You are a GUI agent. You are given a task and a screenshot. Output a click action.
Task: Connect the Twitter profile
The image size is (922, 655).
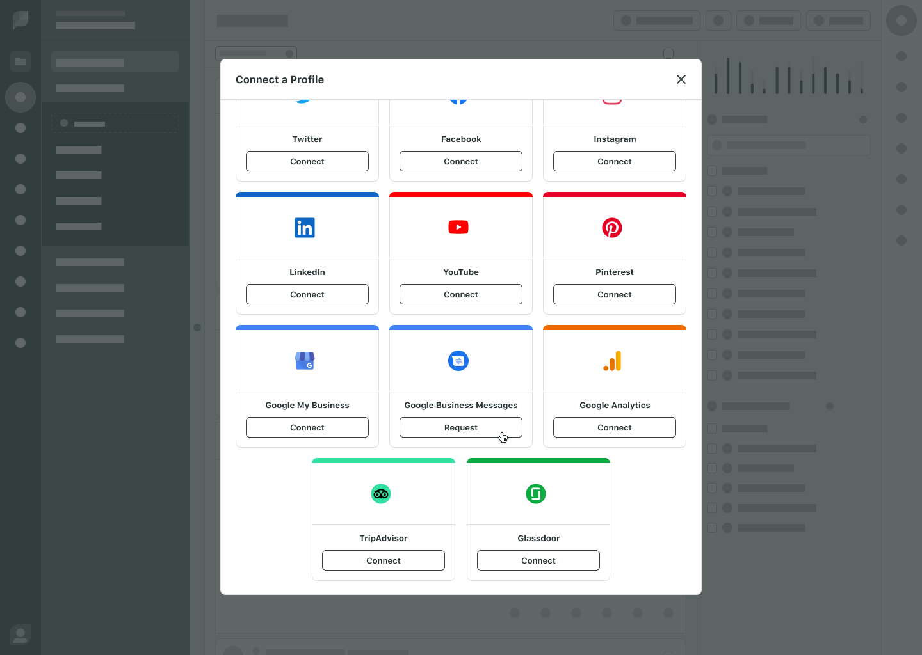(307, 161)
